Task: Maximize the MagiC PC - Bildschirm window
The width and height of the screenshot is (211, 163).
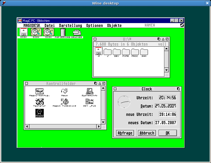Action: [176, 21]
